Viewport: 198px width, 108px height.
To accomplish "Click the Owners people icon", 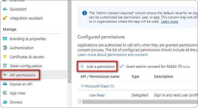I will [5, 102].
